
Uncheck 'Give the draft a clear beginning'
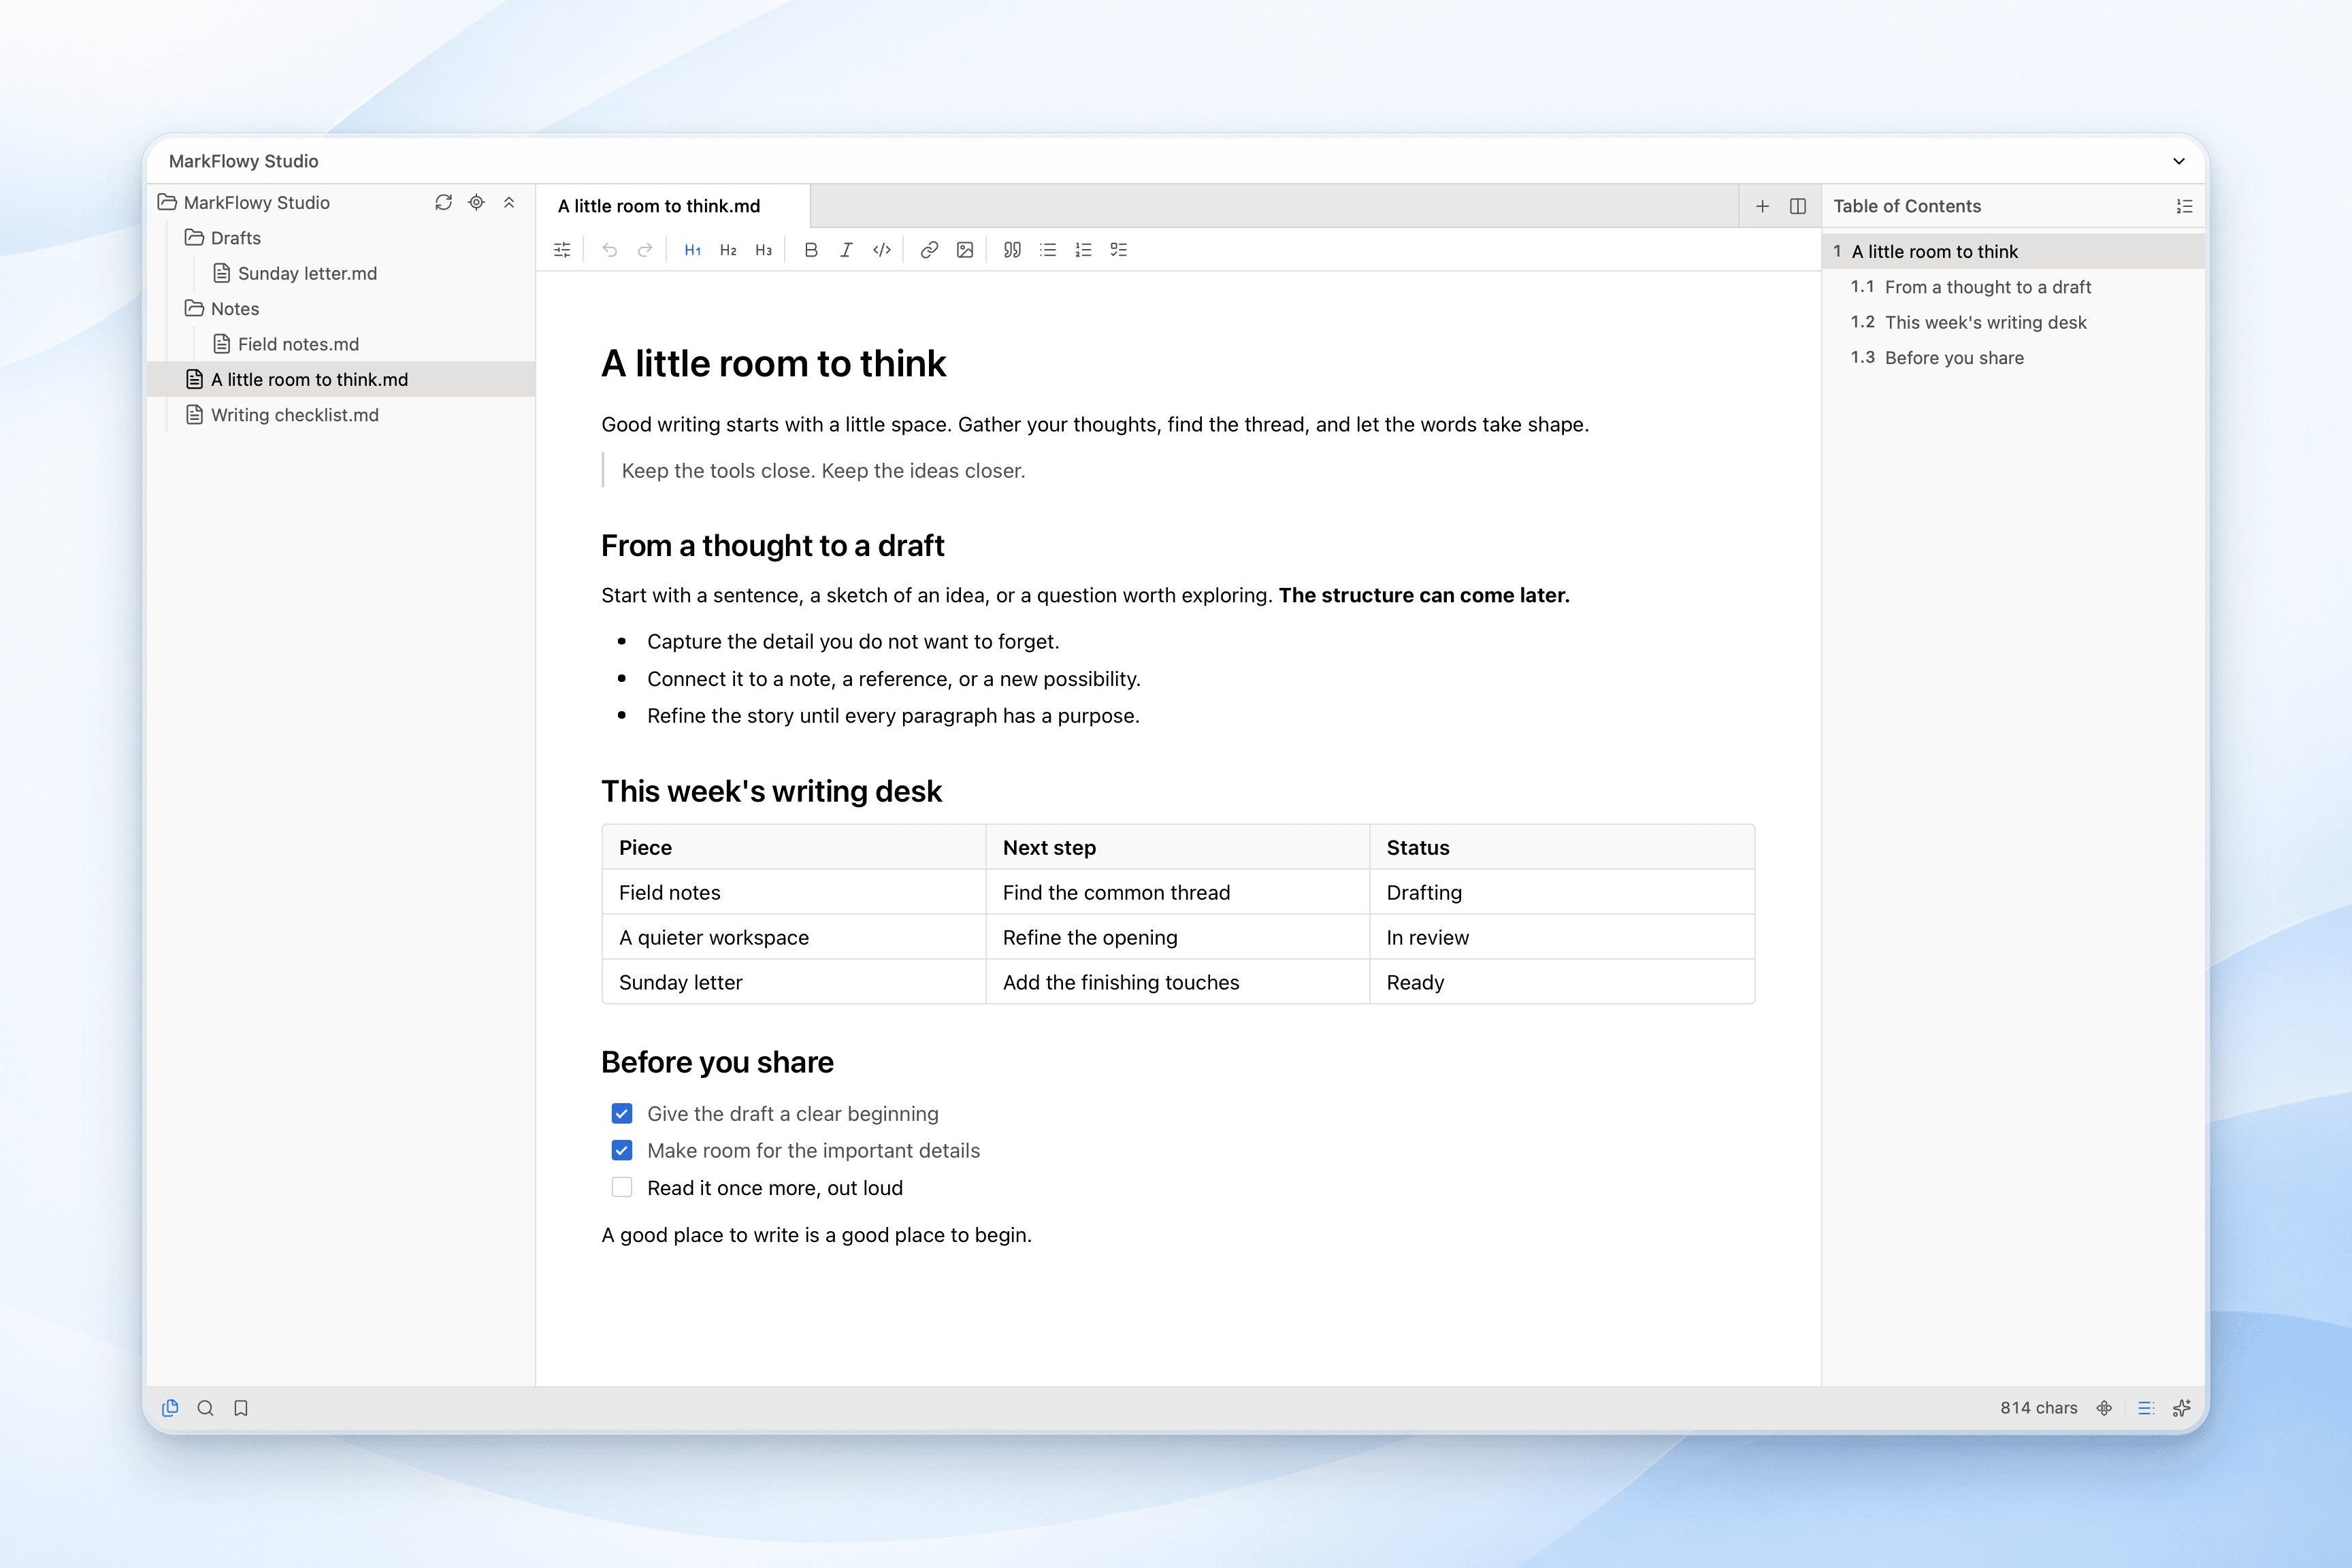click(622, 1114)
